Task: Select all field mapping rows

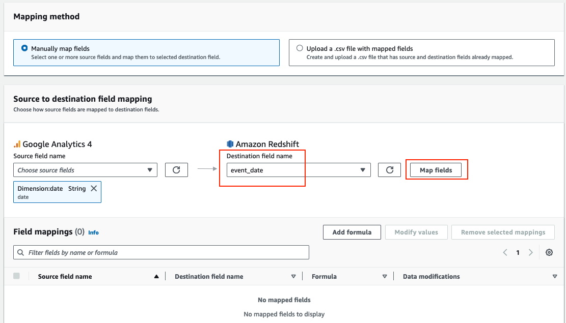Action: tap(17, 275)
